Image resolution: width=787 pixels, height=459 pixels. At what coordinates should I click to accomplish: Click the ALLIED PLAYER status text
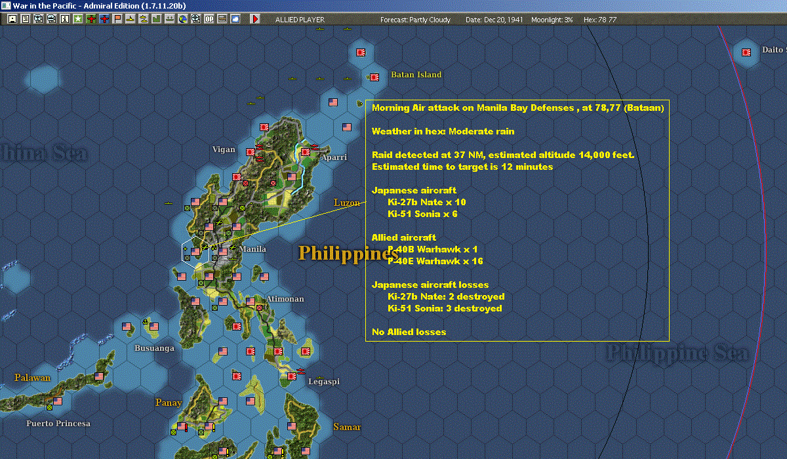tap(300, 20)
